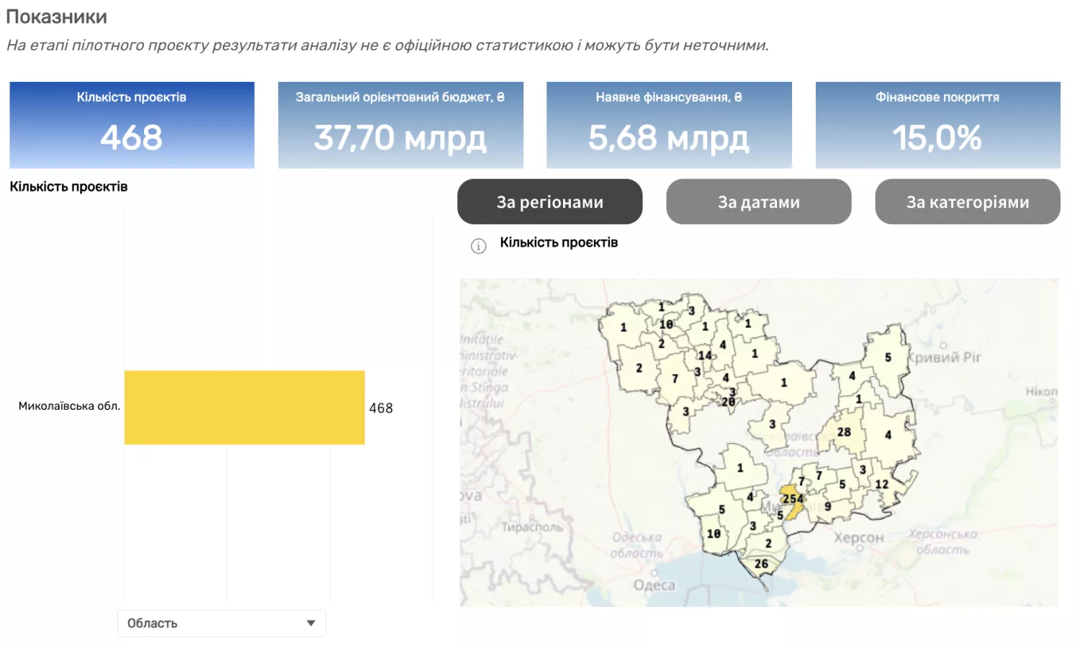Click the map region labeled 26
The image size is (1080, 645).
(x=761, y=564)
